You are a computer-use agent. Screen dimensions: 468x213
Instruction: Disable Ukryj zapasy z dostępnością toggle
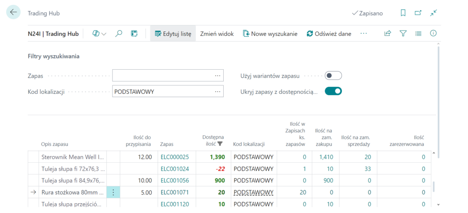pos(333,91)
